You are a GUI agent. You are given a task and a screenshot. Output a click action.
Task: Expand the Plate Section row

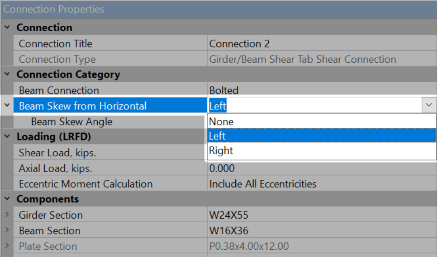[x=7, y=247]
